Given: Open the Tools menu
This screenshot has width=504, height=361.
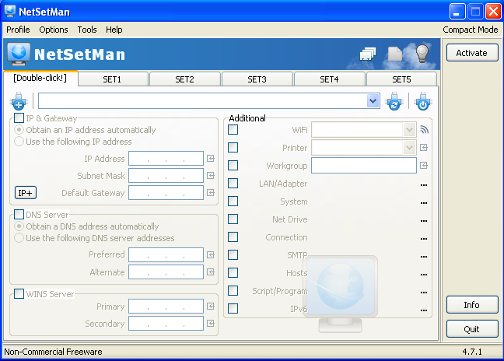Looking at the screenshot, I should point(87,30).
